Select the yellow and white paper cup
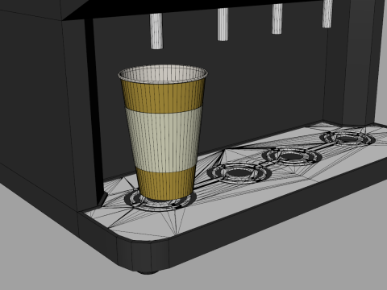387x290 pixels. (x=163, y=133)
